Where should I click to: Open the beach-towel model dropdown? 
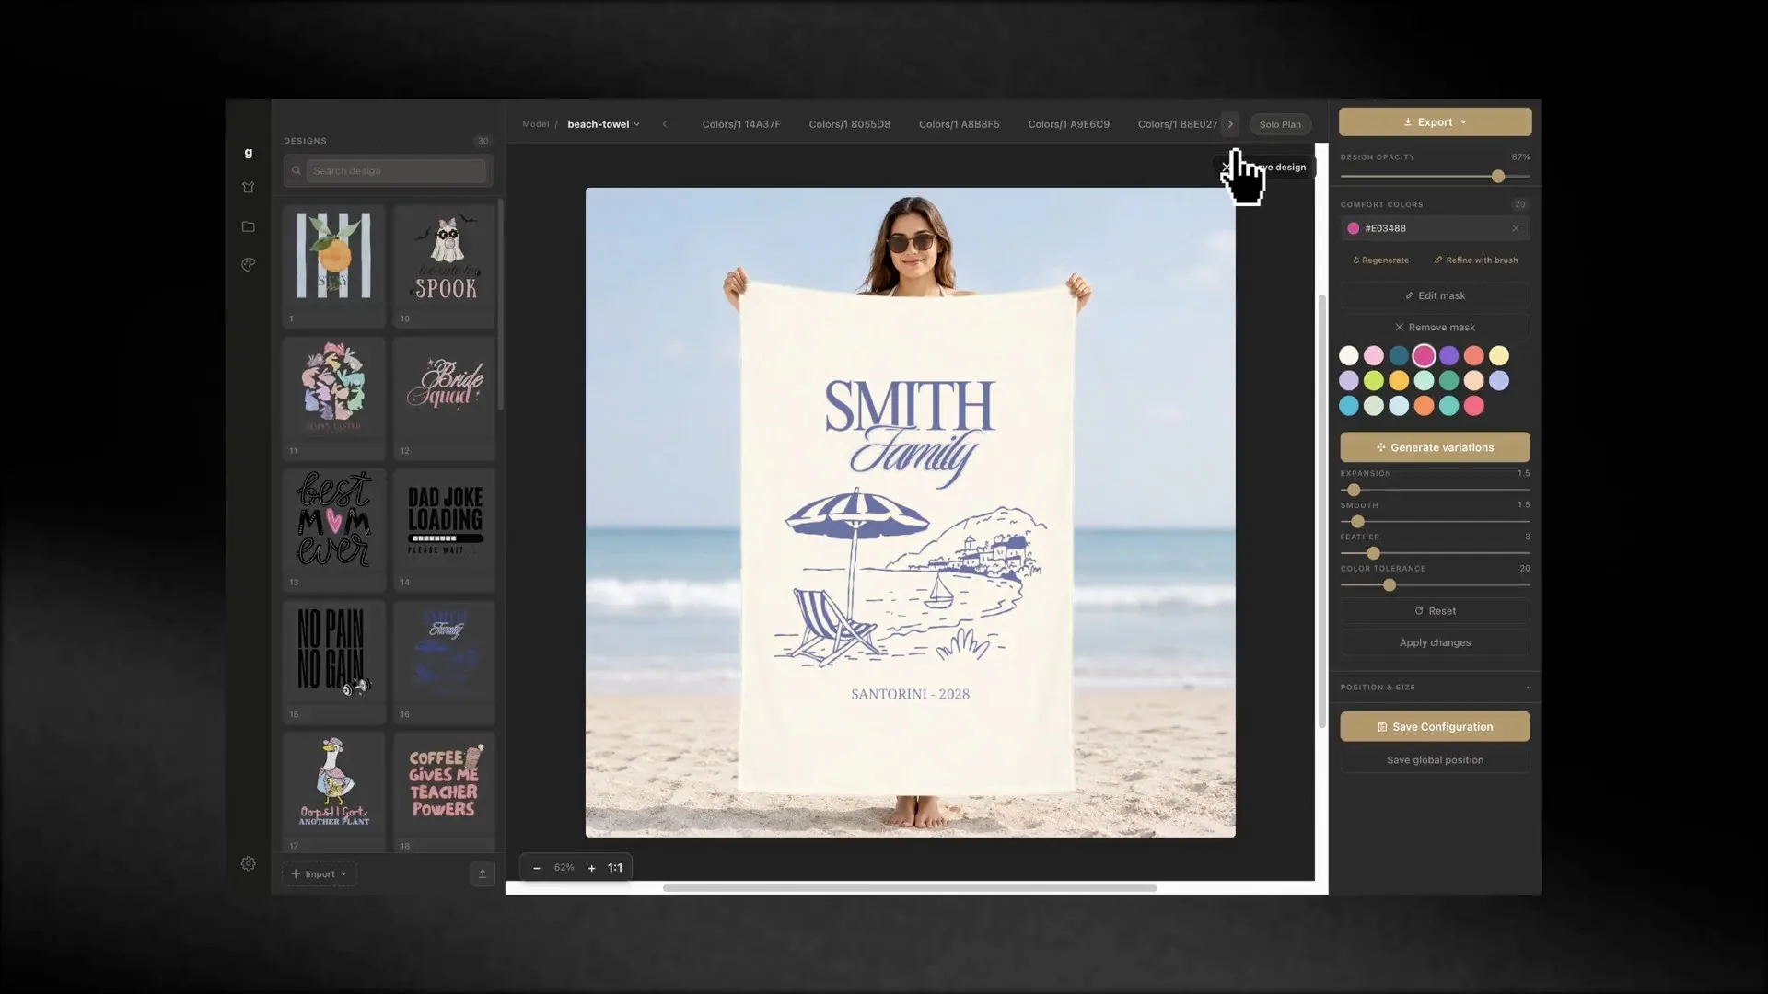tap(603, 124)
